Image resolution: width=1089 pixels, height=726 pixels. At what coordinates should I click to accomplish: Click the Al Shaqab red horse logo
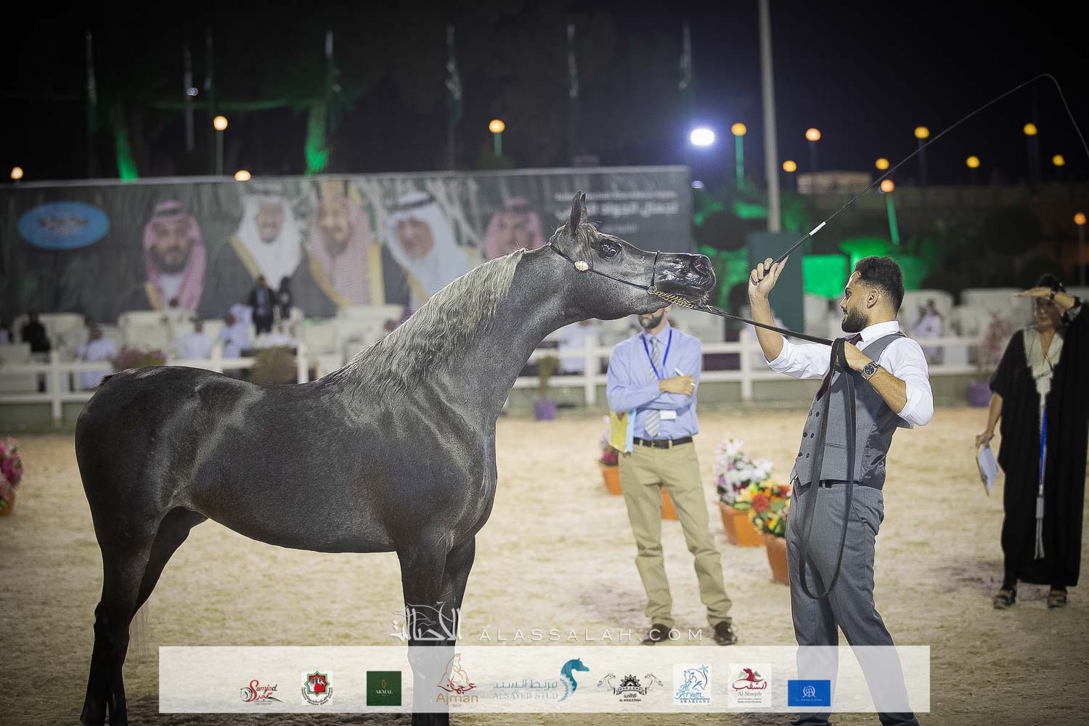pyautogui.click(x=750, y=685)
